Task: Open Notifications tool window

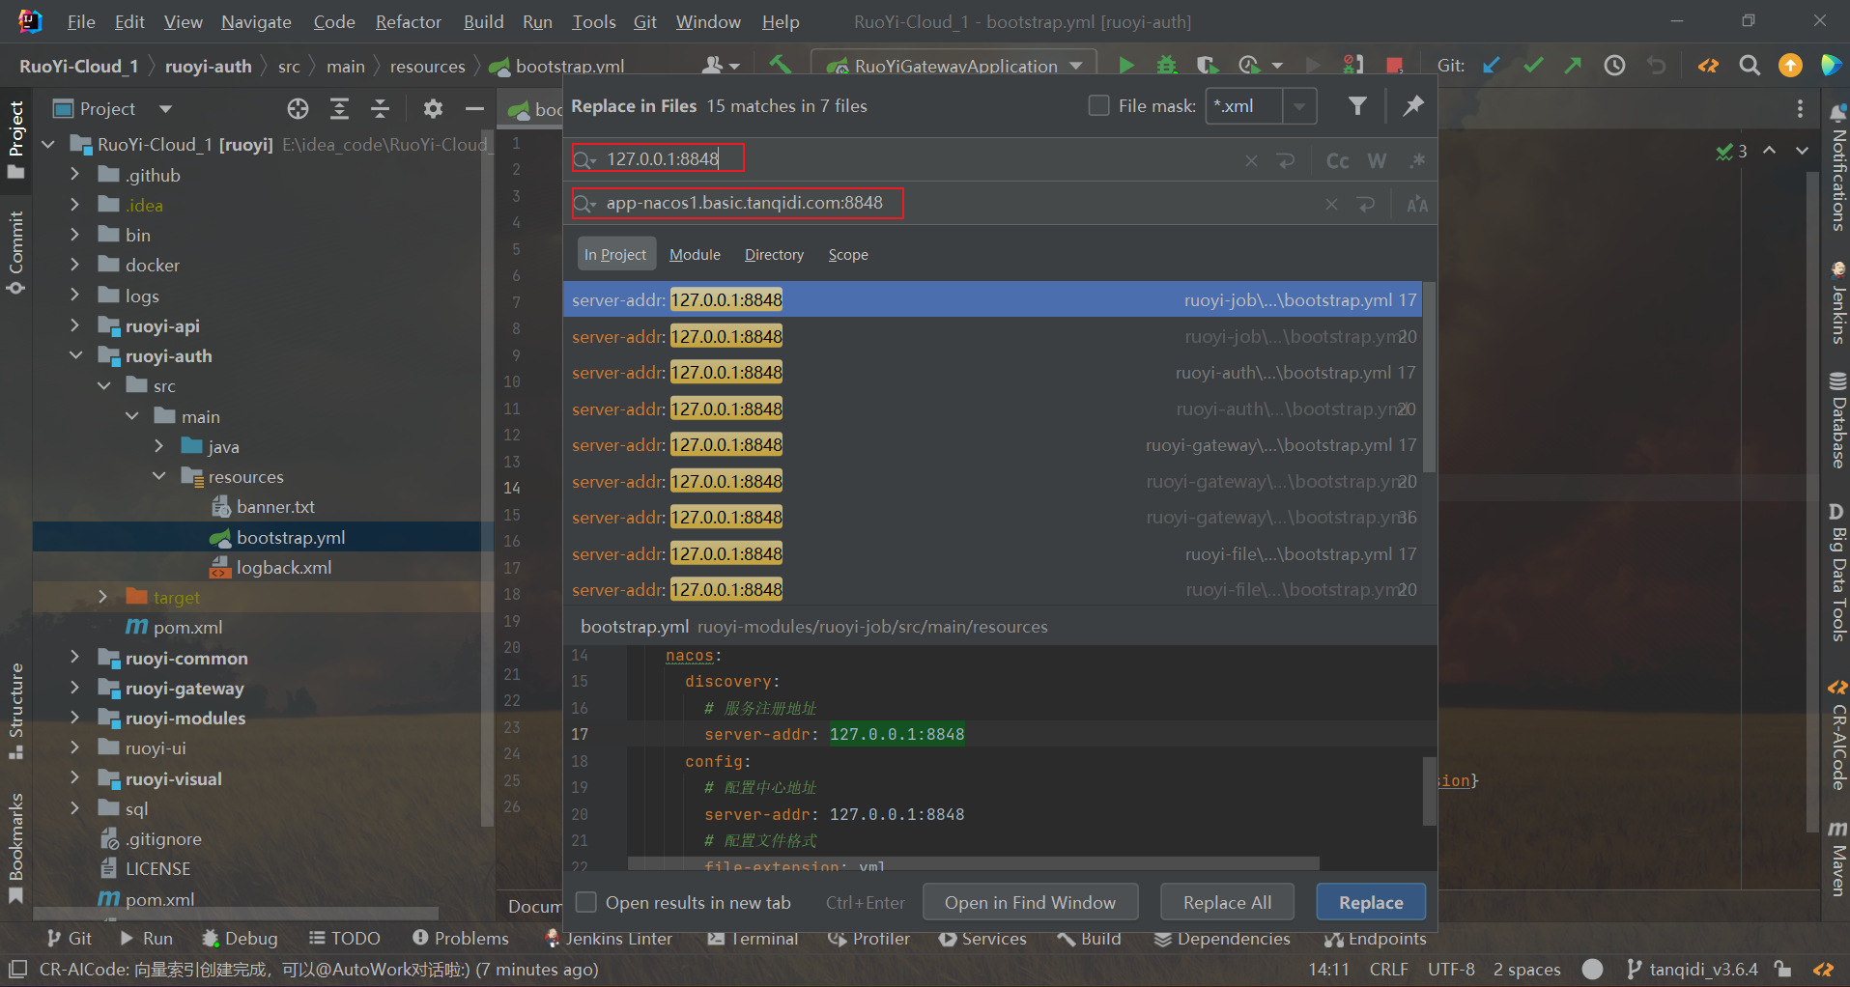Action: click(x=1837, y=166)
